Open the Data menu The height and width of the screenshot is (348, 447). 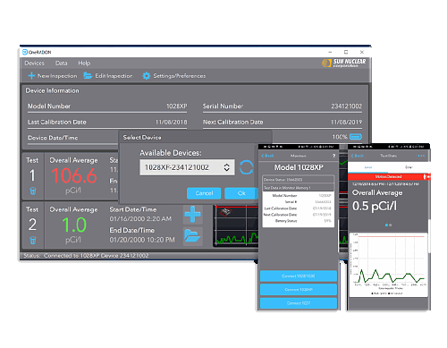point(61,64)
